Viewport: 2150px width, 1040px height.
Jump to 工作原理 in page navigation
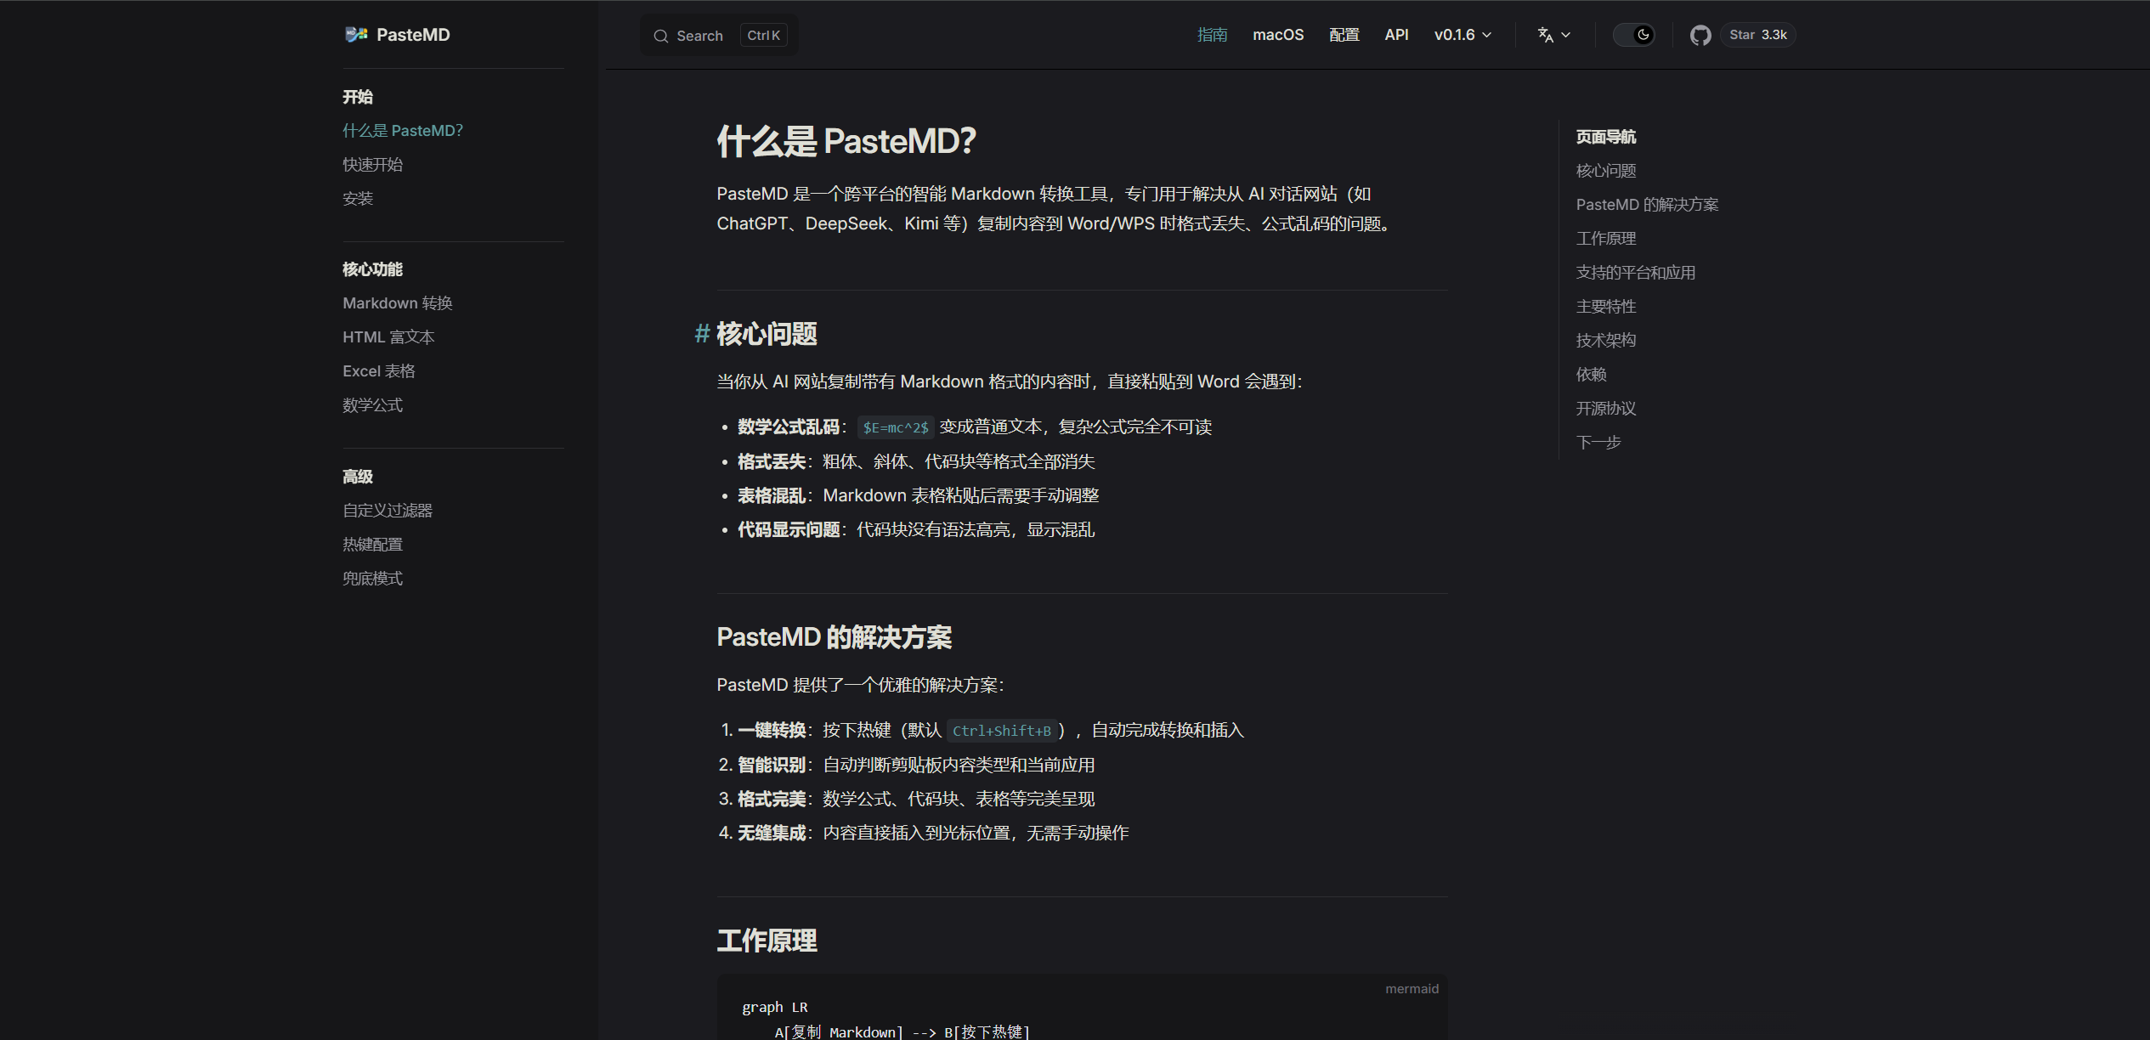point(1605,239)
